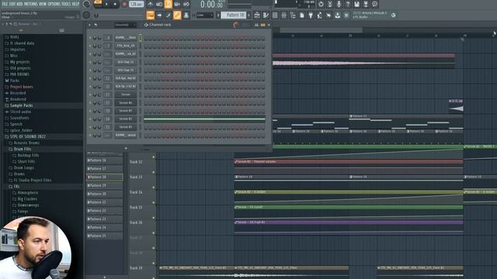Image resolution: width=497 pixels, height=279 pixels.
Task: Click the Serum #2 channel button
Action: coord(126,119)
